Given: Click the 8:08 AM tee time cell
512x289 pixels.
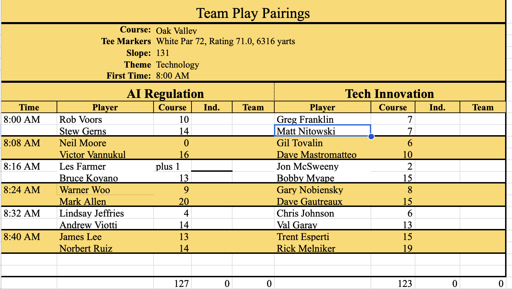Looking at the screenshot, I should [22, 143].
